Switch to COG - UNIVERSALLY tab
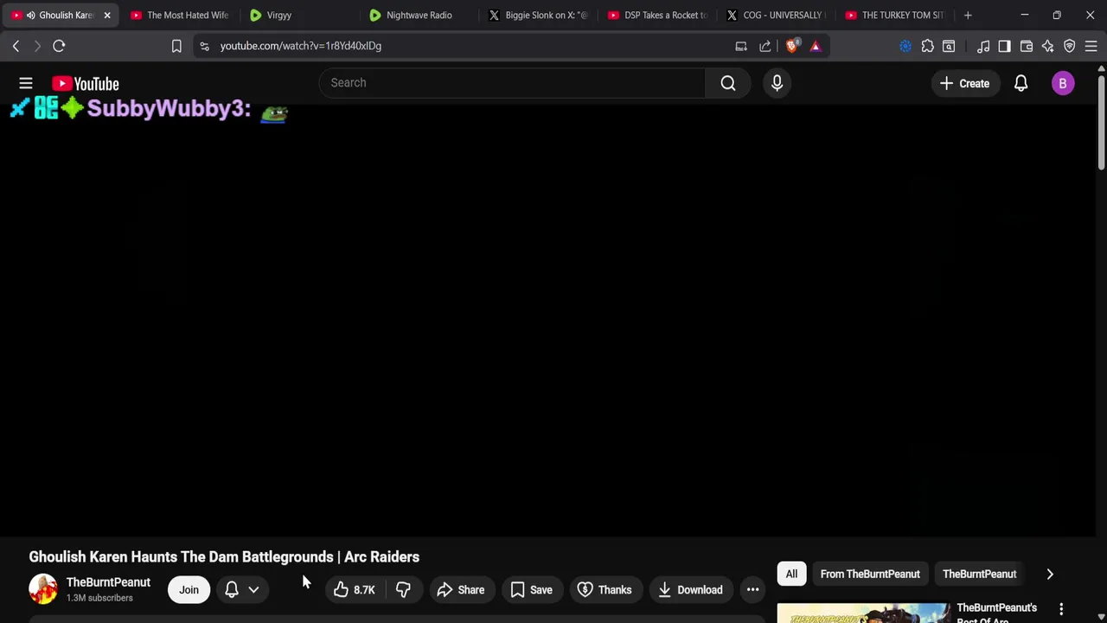Viewport: 1107px width, 623px height. (777, 15)
